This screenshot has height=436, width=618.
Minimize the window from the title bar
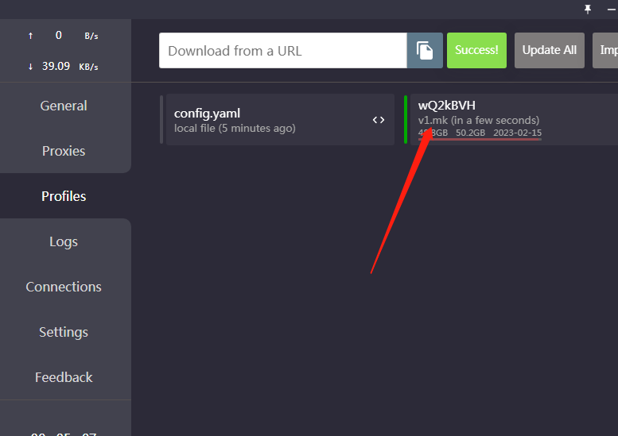coord(611,9)
